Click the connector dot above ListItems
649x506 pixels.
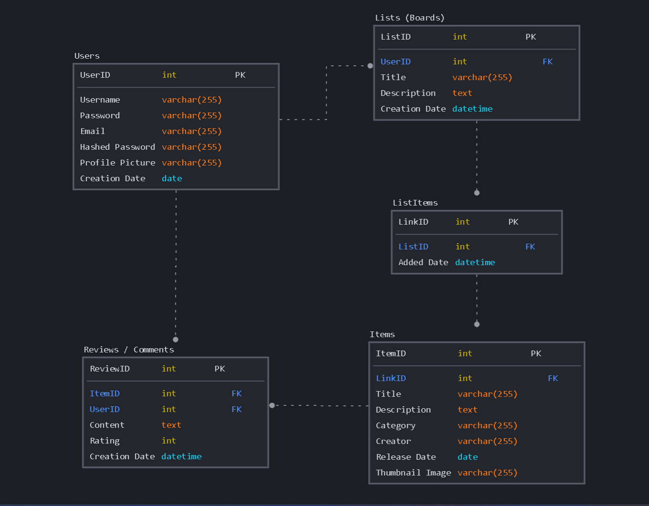coord(477,193)
